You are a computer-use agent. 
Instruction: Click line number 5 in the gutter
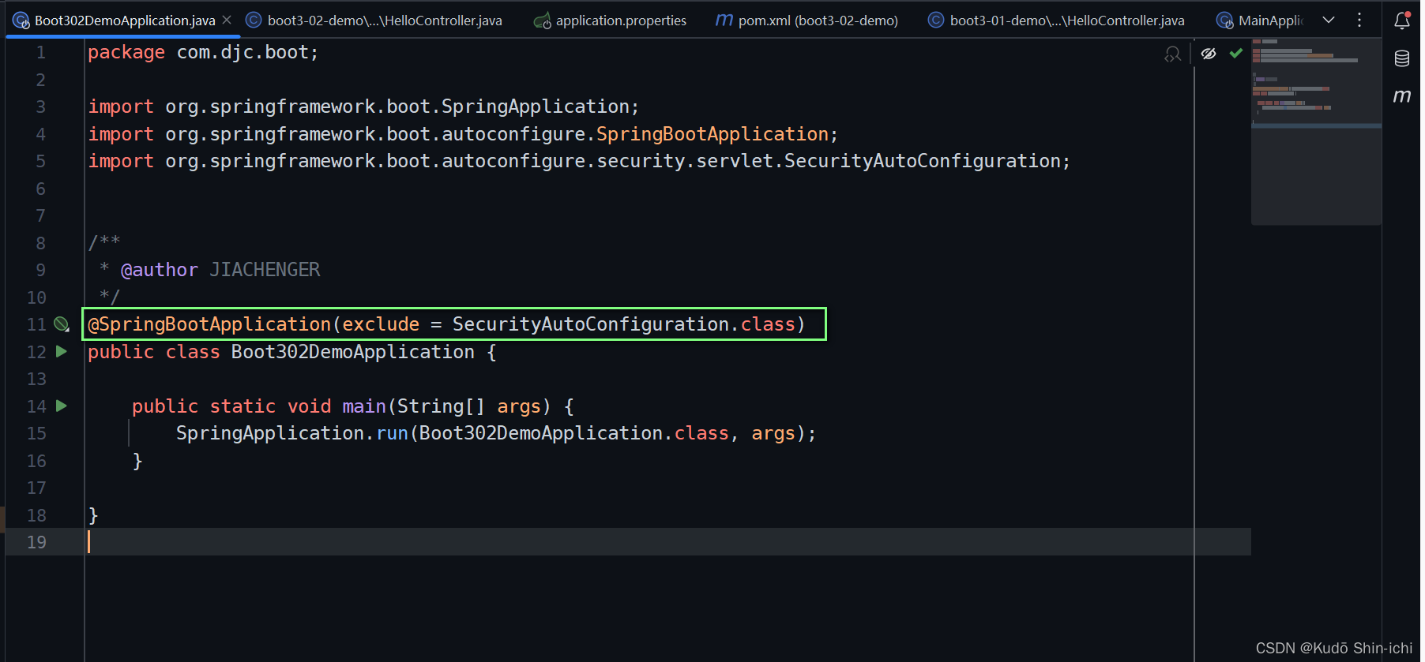pos(40,161)
